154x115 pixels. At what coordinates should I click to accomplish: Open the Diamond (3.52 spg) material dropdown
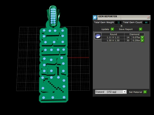tap(111, 92)
